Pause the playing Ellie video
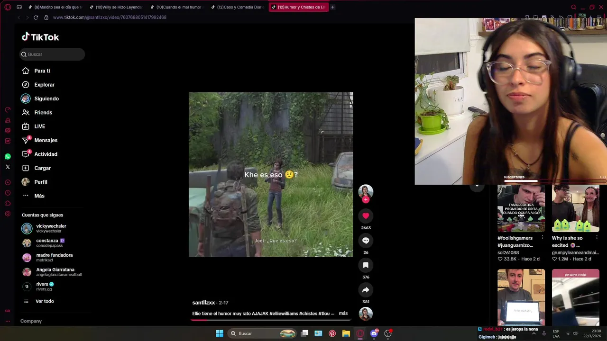This screenshot has width=607, height=341. (x=271, y=175)
